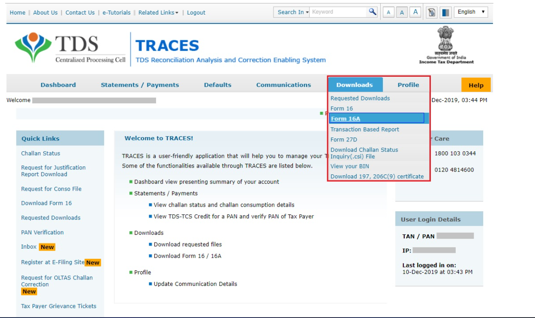Open the Downloads menu
This screenshot has width=535, height=318.
355,85
